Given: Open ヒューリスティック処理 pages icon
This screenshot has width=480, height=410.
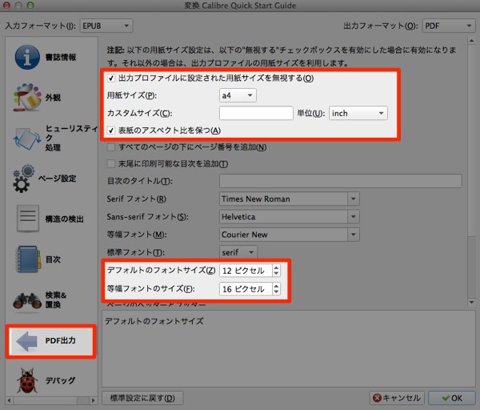Looking at the screenshot, I should (27, 139).
